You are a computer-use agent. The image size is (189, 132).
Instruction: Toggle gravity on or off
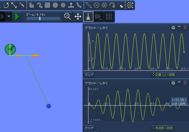coord(88,16)
